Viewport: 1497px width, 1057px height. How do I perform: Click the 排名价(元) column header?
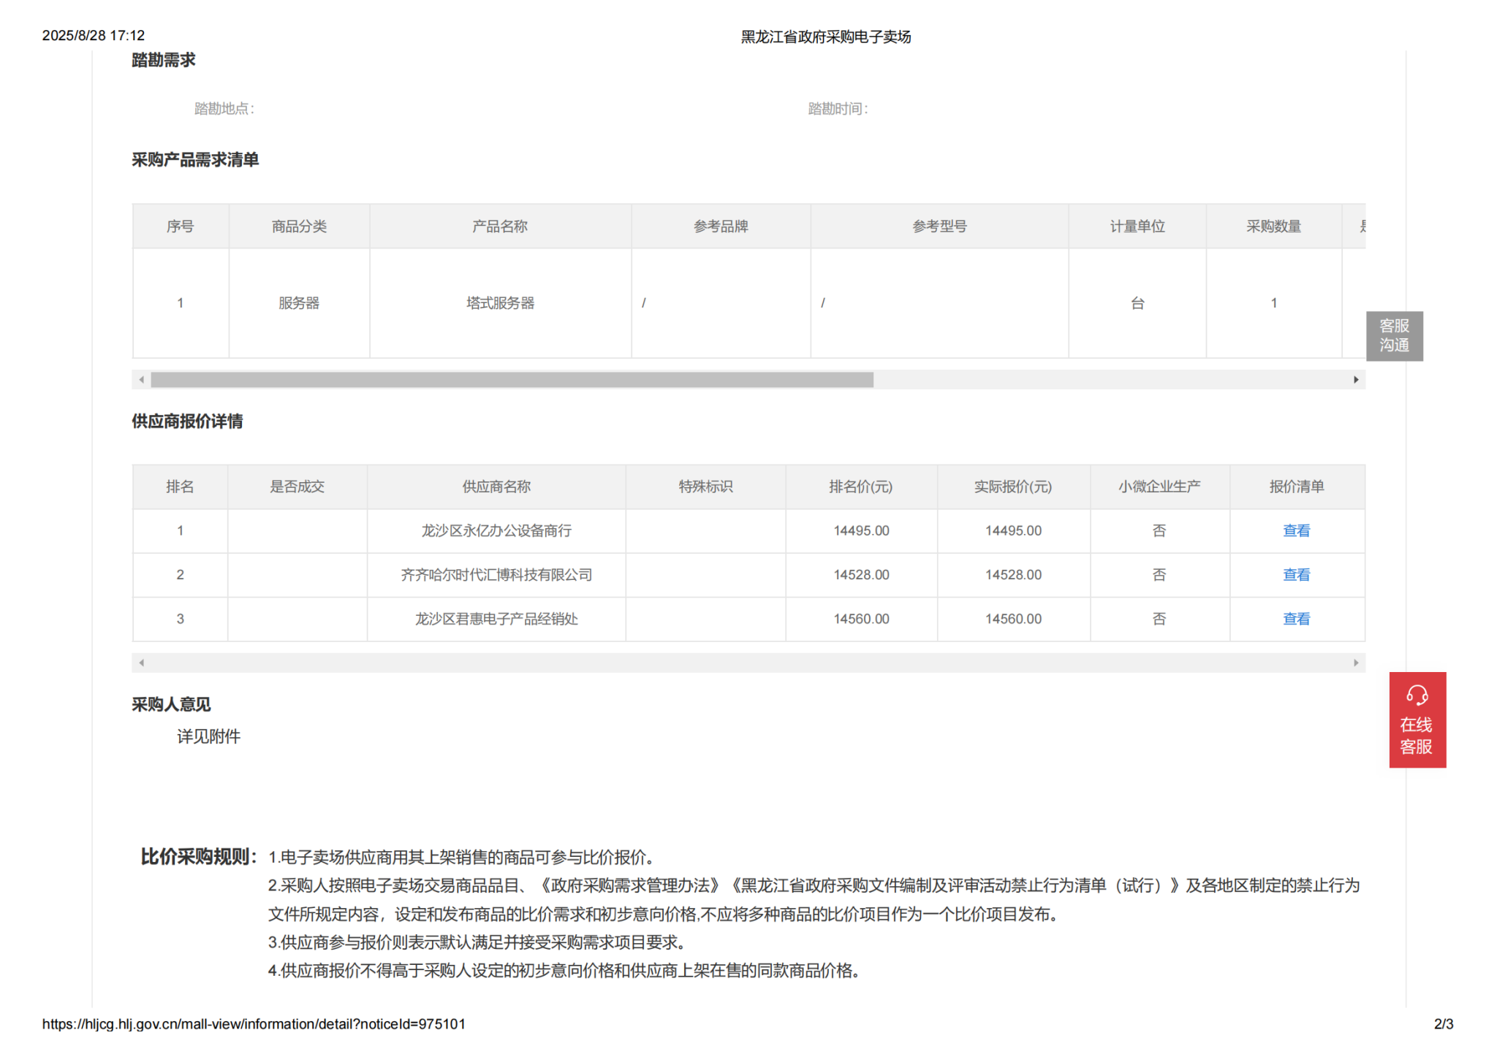(860, 486)
